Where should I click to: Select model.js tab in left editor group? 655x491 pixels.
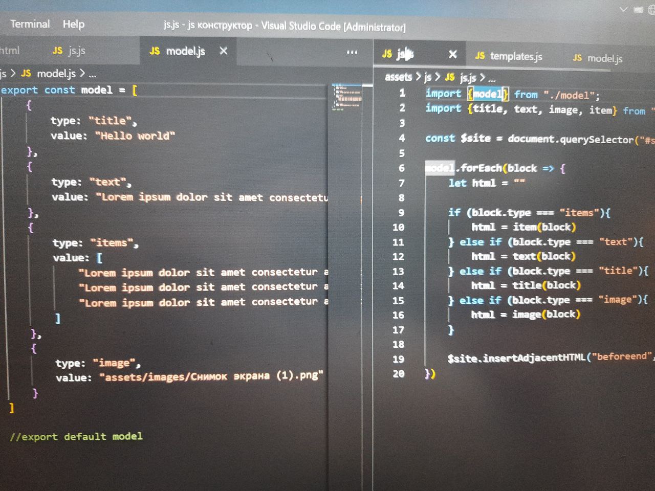tap(178, 51)
